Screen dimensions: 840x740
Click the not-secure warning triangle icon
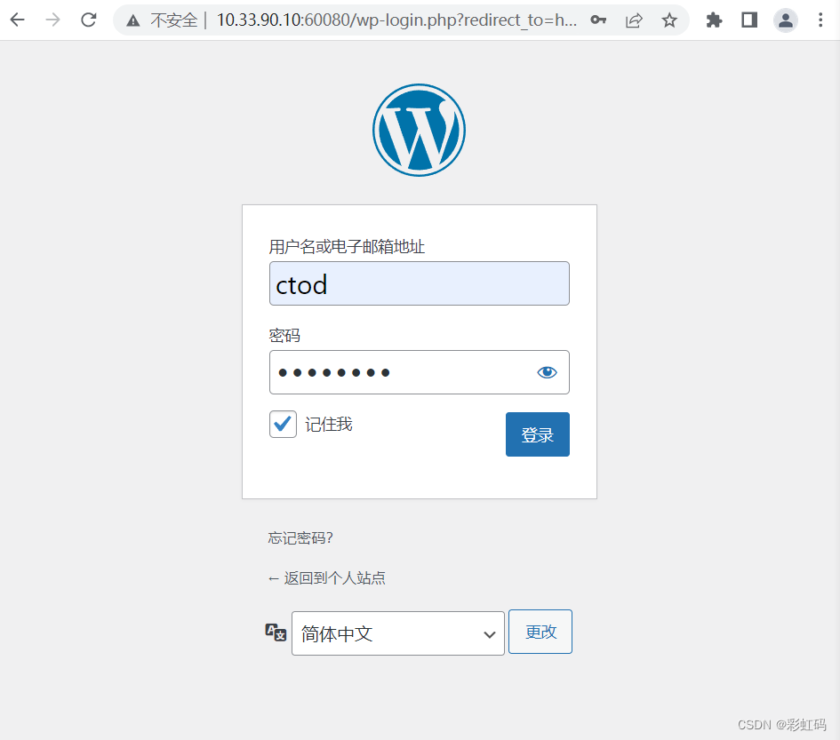pyautogui.click(x=132, y=21)
